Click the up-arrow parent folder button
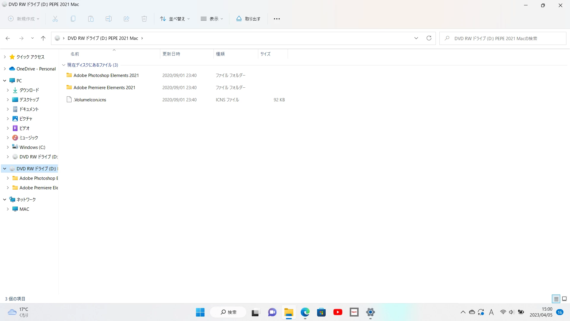 pyautogui.click(x=43, y=38)
